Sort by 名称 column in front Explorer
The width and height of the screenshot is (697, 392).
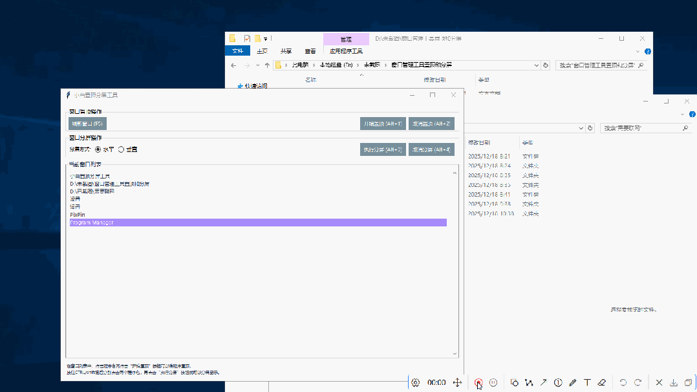click(311, 80)
